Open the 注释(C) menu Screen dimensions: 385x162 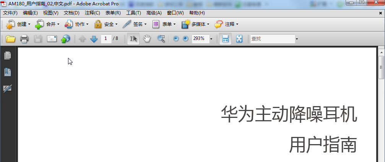click(x=92, y=13)
